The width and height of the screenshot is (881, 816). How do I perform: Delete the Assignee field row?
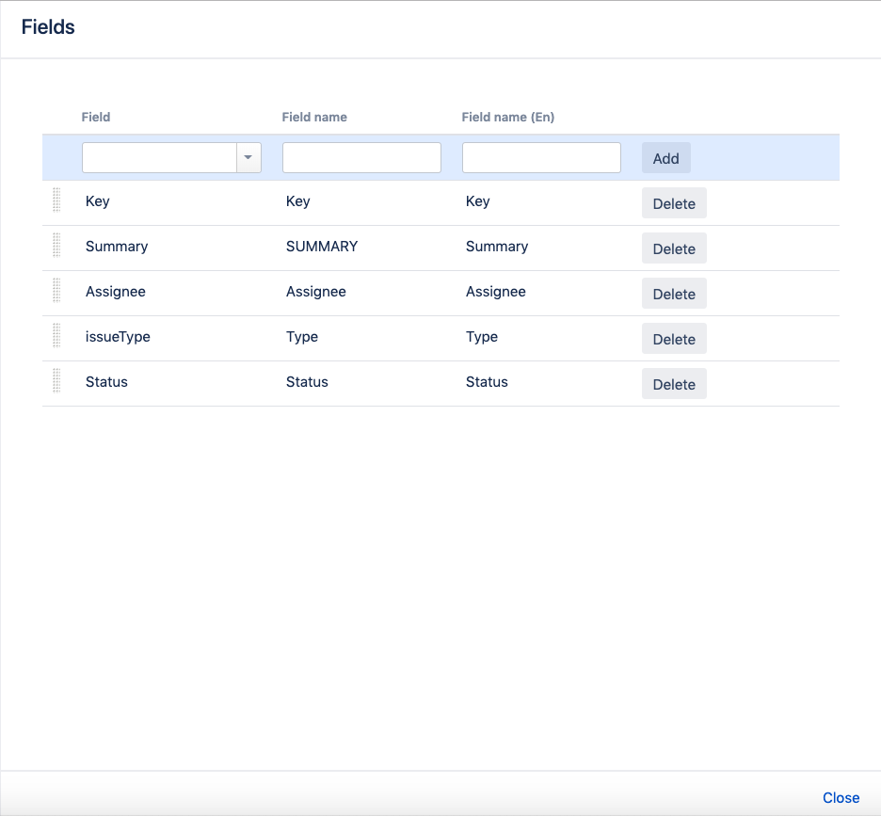[x=674, y=294]
